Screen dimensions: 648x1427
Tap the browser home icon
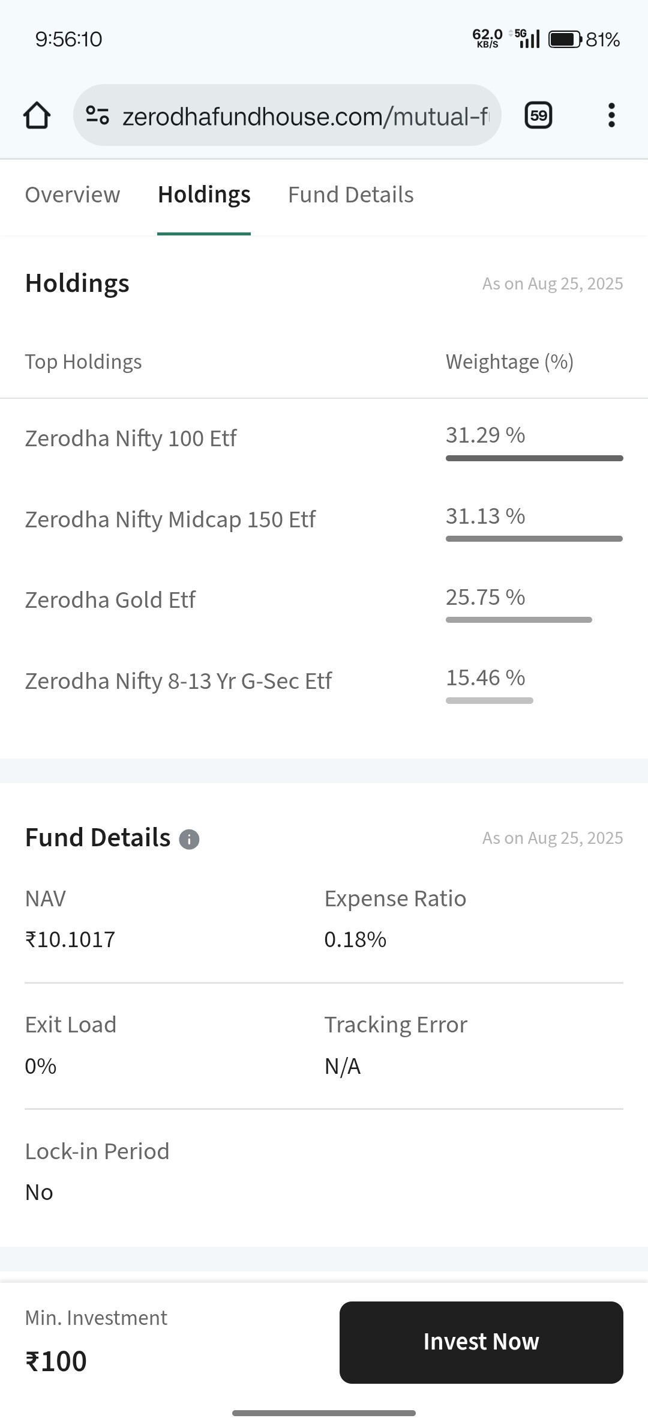pyautogui.click(x=37, y=115)
